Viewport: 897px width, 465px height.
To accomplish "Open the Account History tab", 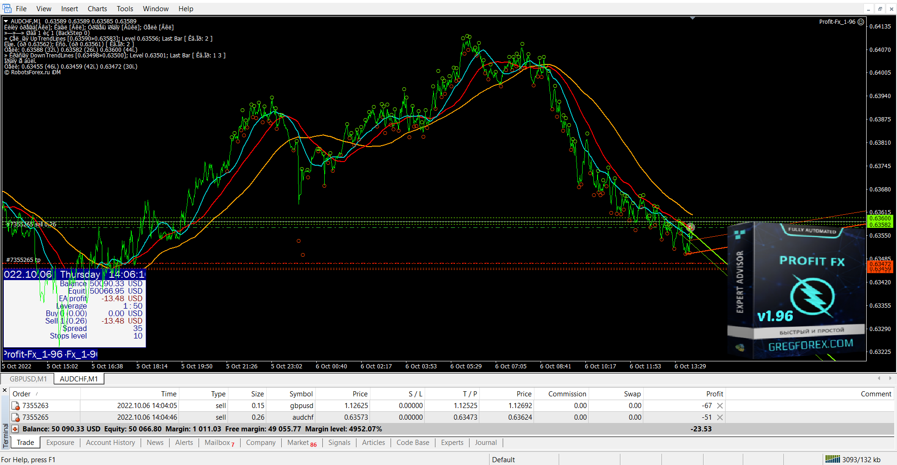I will [110, 443].
